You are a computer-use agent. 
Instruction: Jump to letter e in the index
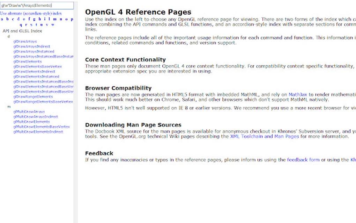(24, 19)
